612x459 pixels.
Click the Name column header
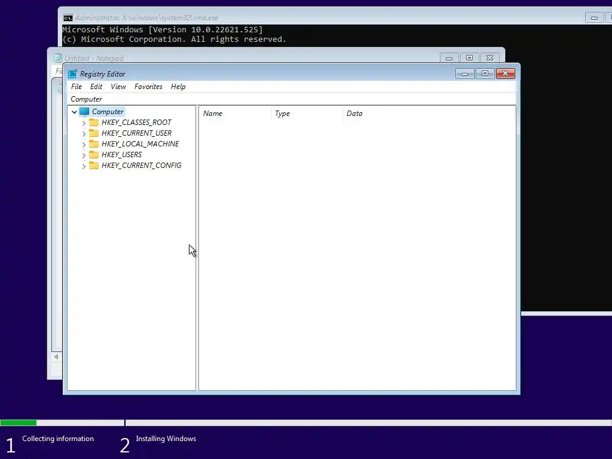point(235,114)
